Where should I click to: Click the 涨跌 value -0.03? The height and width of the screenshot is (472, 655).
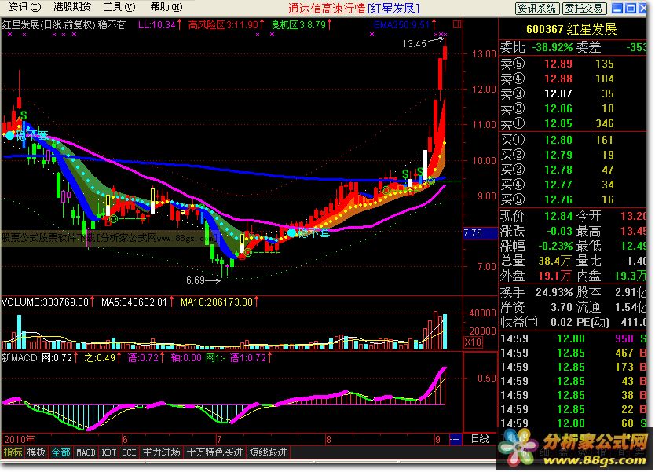point(559,232)
